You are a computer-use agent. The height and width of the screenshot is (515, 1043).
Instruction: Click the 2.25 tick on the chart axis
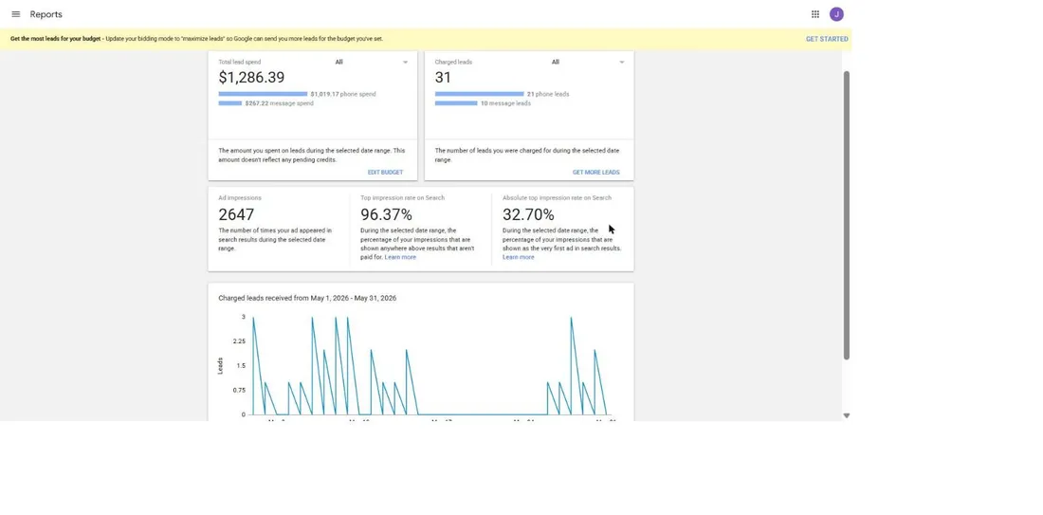point(239,341)
